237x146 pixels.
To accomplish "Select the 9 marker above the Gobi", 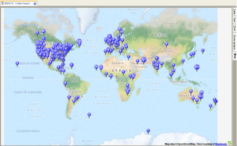I will point(167,44).
